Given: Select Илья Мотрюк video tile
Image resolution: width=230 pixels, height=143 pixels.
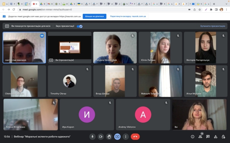Looking at the screenshot, I should (206, 81).
